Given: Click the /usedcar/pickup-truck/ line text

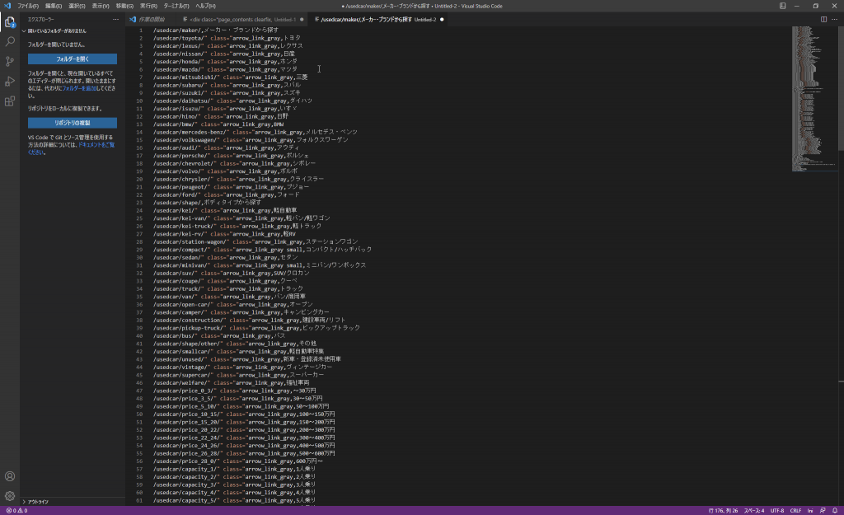Looking at the screenshot, I should [256, 328].
